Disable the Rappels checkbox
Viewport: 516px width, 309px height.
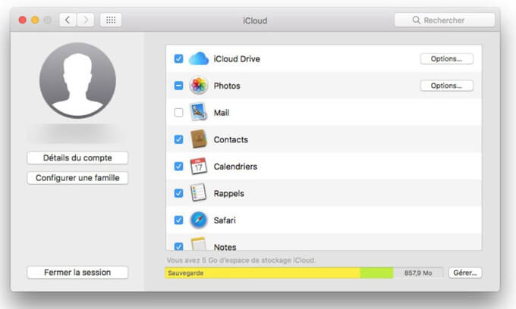pos(178,193)
